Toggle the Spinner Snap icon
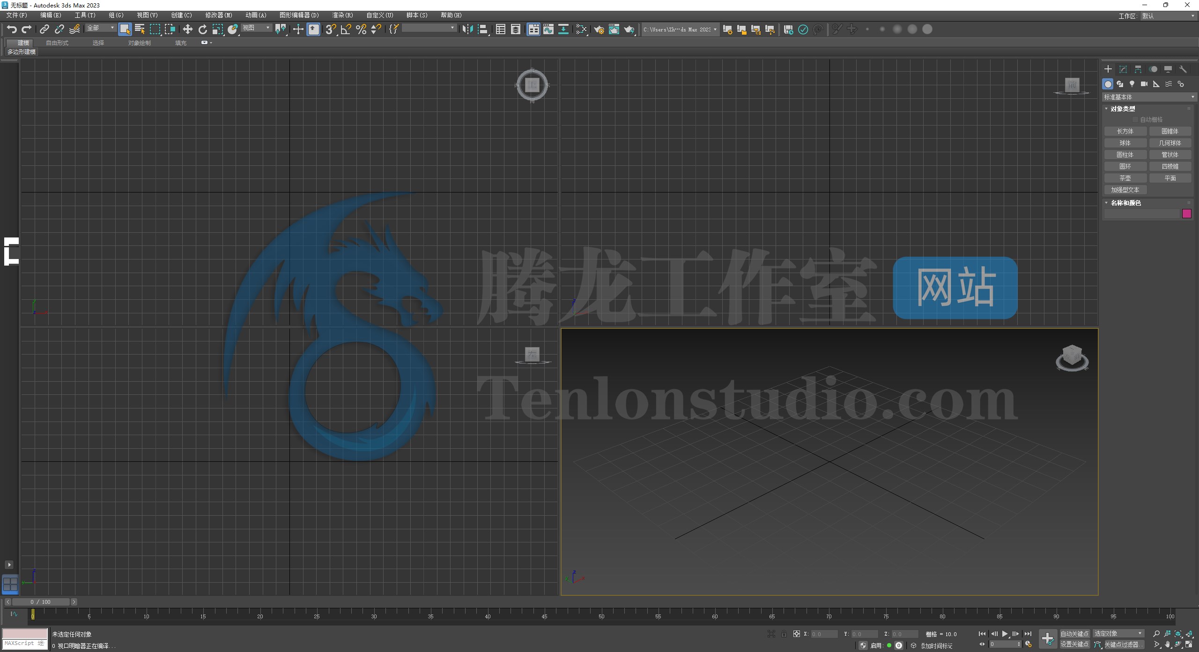Image resolution: width=1199 pixels, height=652 pixels. point(376,30)
